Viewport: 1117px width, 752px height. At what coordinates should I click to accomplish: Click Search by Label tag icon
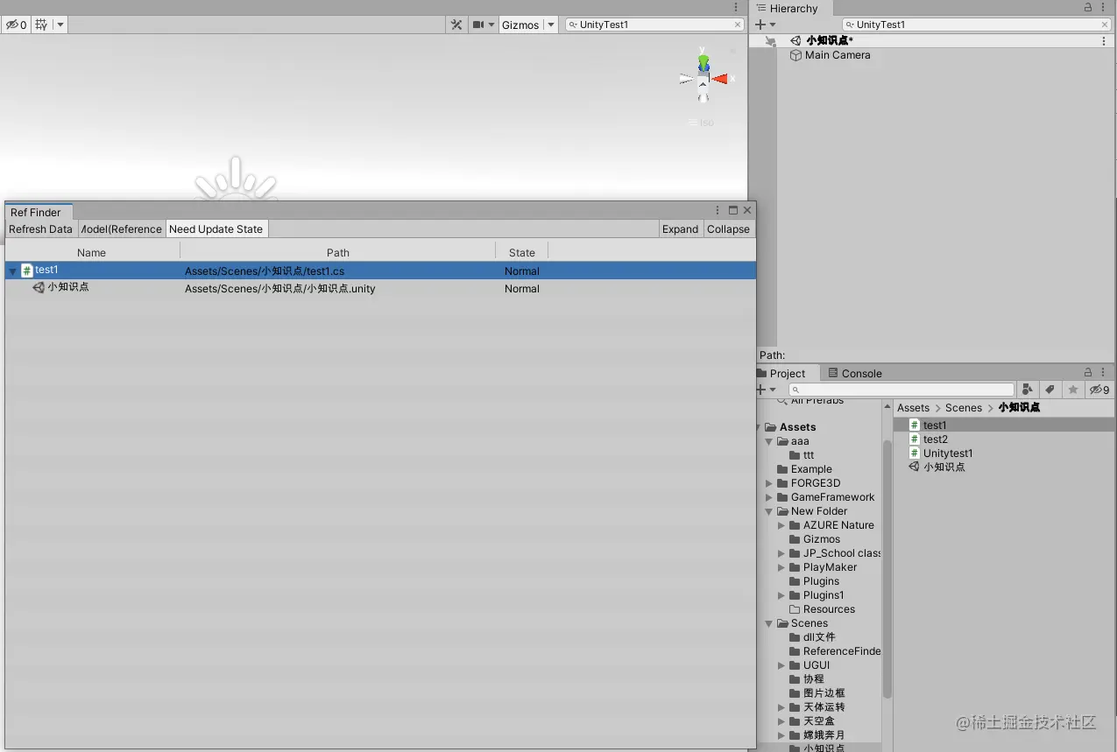click(x=1050, y=390)
